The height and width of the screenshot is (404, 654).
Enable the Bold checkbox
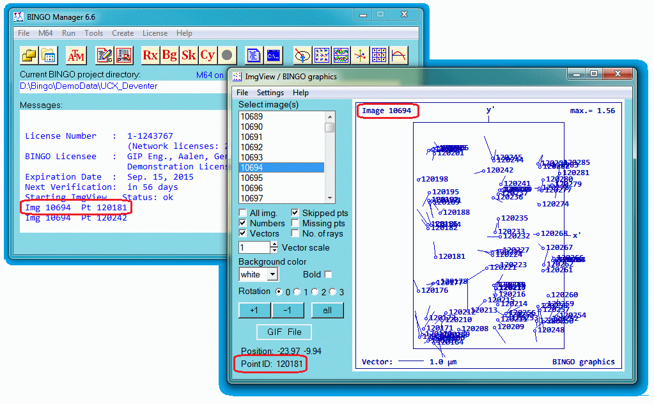pos(328,274)
